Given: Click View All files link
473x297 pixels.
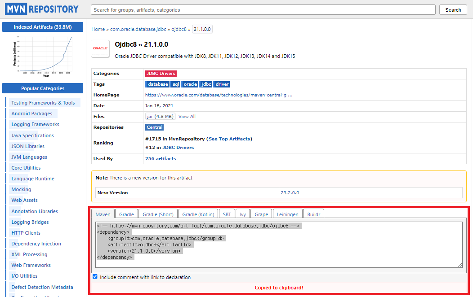Looking at the screenshot, I should [x=187, y=117].
